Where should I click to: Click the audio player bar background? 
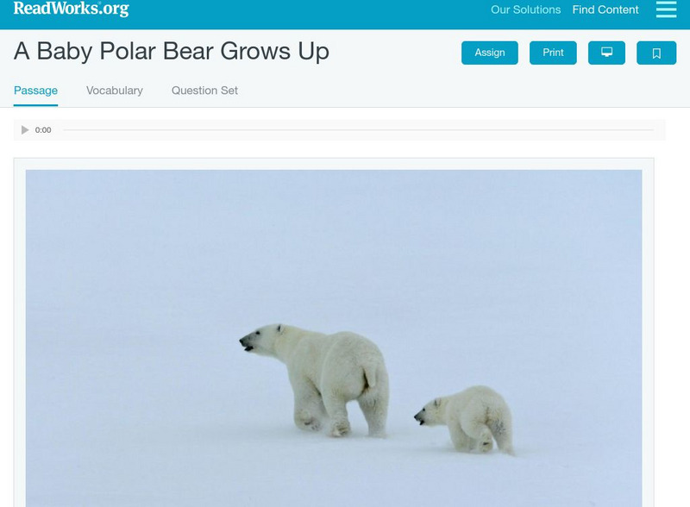tap(339, 130)
